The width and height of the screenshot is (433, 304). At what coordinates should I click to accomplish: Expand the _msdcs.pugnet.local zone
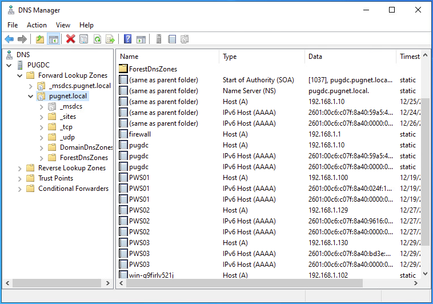click(x=31, y=86)
